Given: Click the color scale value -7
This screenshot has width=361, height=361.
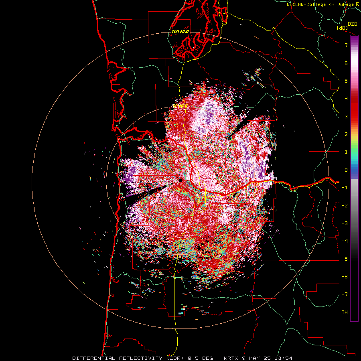Looking at the screenshot, I should [x=345, y=294].
